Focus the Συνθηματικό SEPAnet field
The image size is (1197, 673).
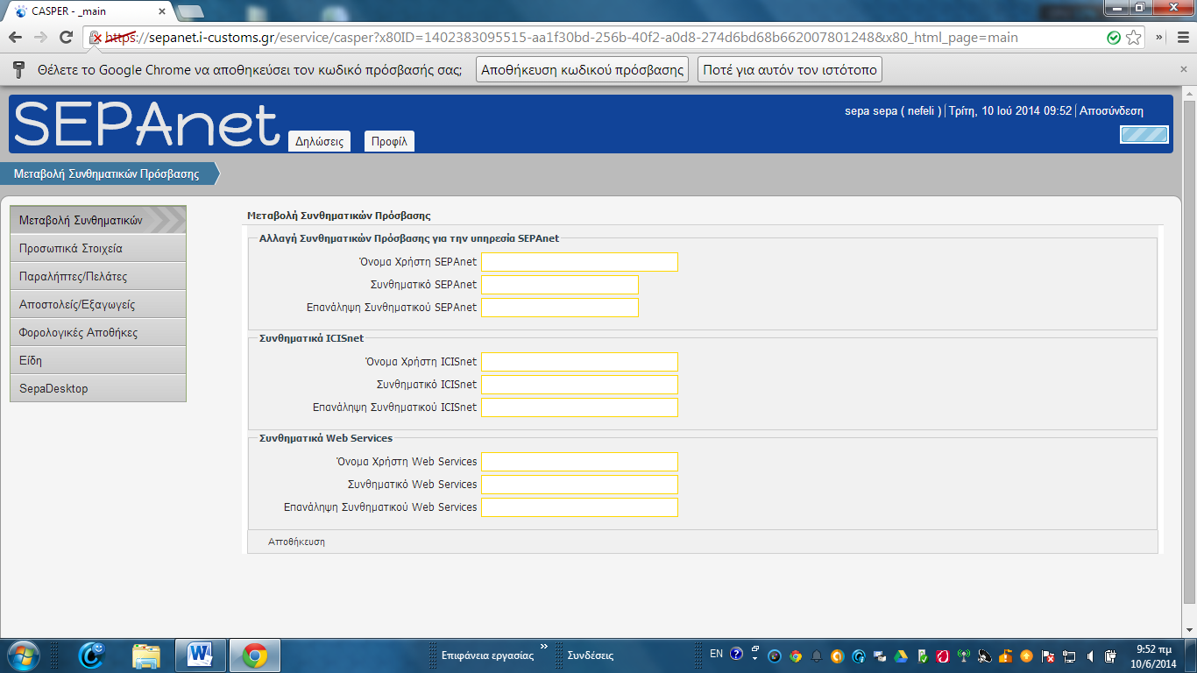tap(560, 285)
